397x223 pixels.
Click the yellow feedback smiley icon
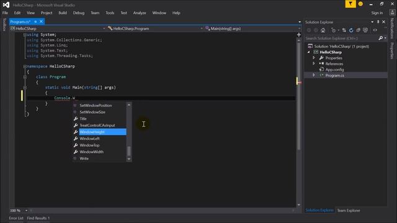pyautogui.click(x=360, y=4)
